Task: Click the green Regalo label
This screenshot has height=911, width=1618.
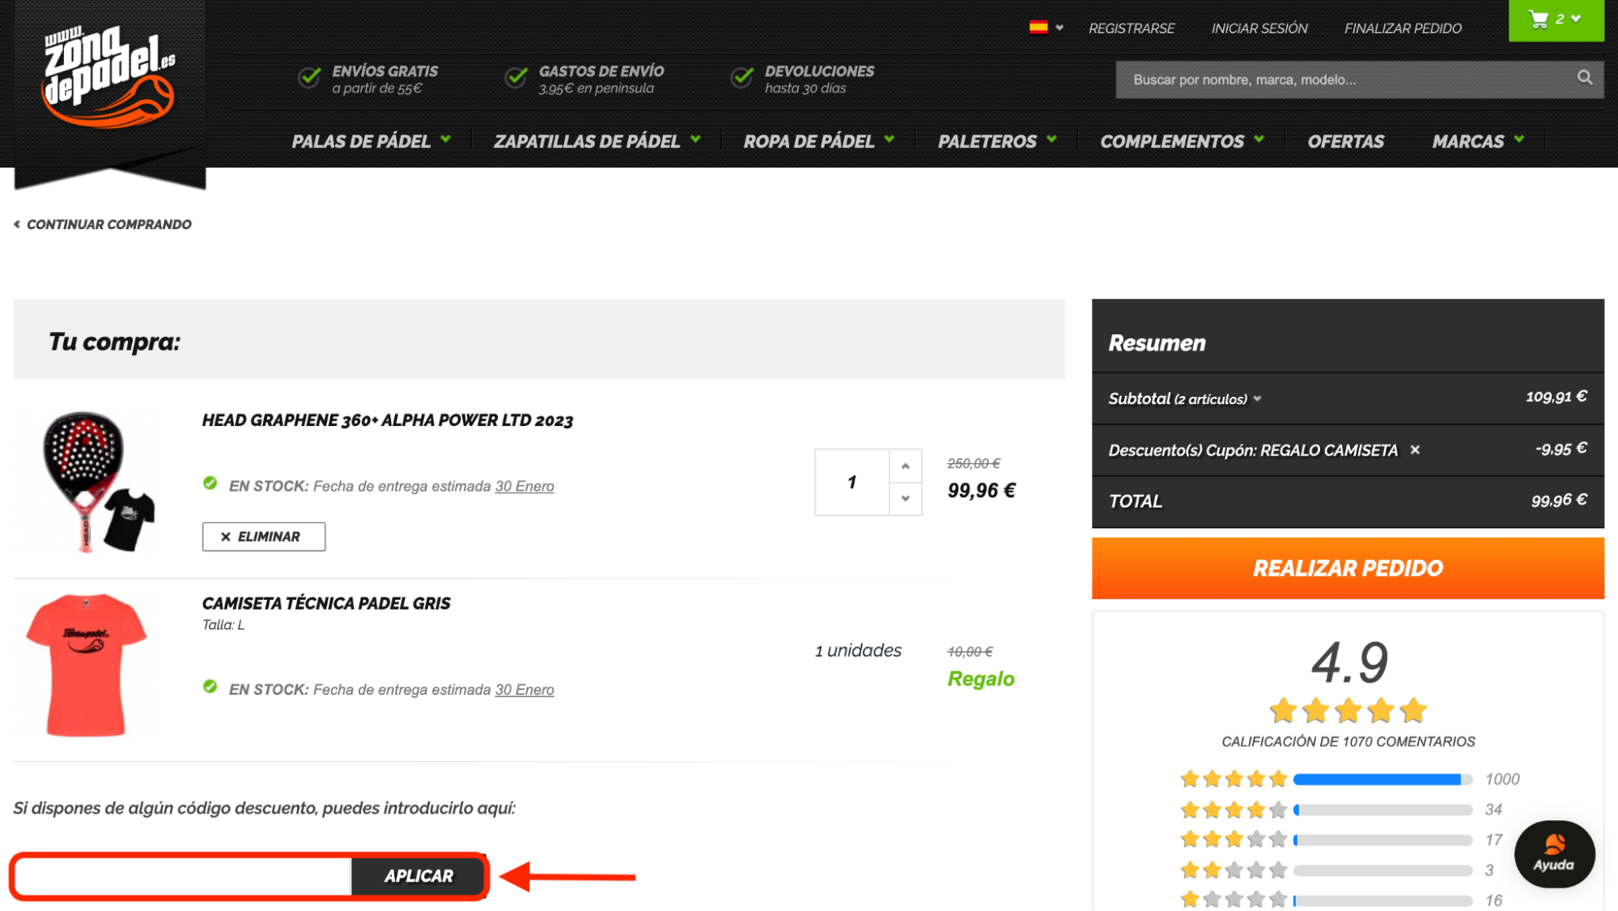Action: click(981, 679)
